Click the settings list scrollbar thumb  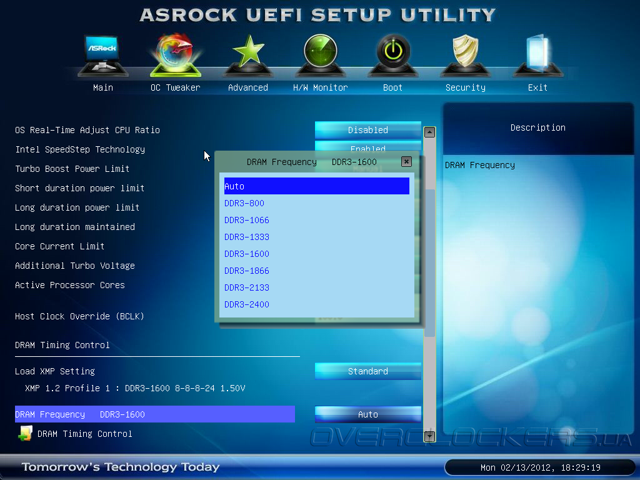pos(429,263)
